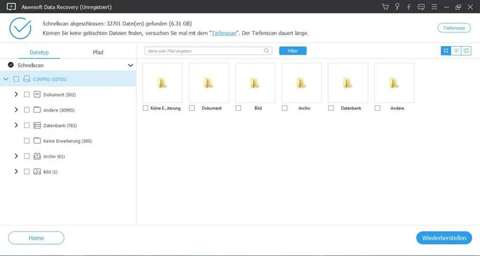Open the Andere folder thumbnail
Viewport: 480px width, 256px height.
[x=394, y=83]
